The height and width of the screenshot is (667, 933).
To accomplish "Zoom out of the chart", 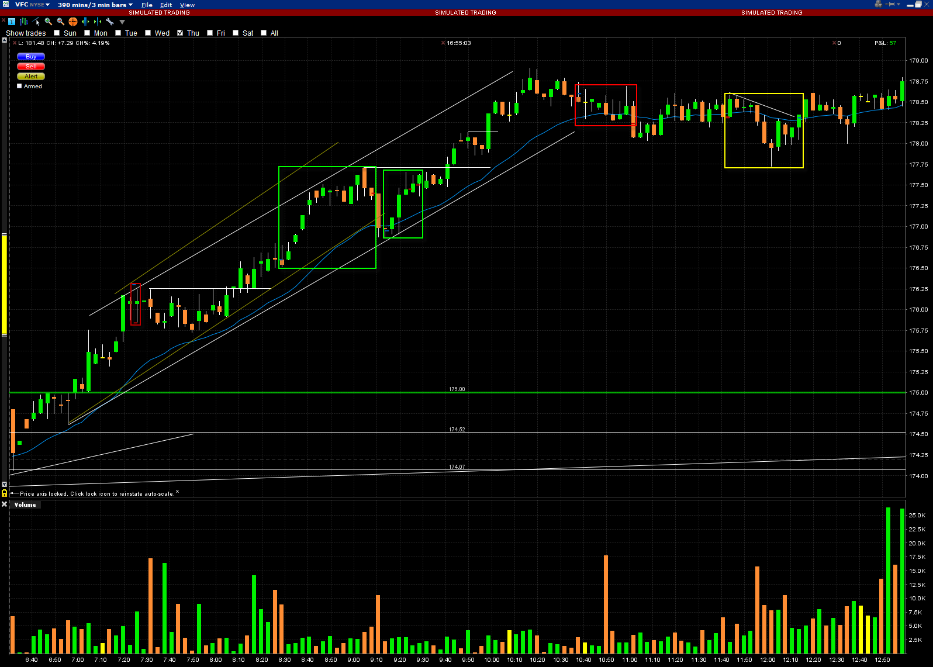I will pos(61,22).
